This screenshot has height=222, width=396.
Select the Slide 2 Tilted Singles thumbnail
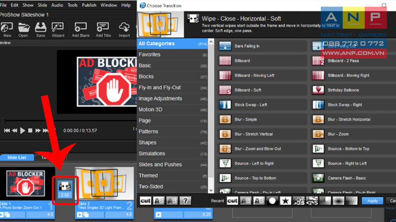104,184
